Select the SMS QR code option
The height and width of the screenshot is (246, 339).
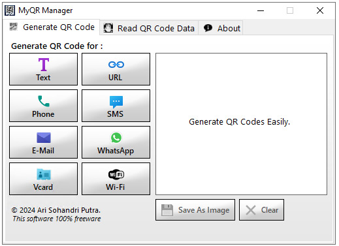(x=116, y=106)
